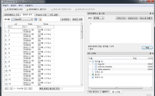Expand the android_metadata table node
Image resolution: width=155 pixels, height=96 pixels.
93,67
